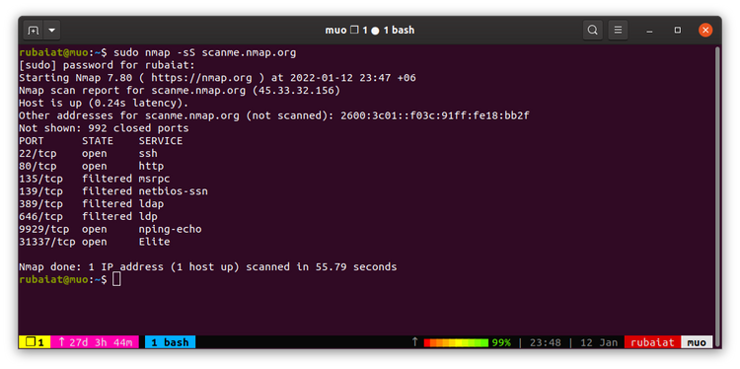Click the red rubaiat user segment
The image size is (740, 369).
pos(653,342)
